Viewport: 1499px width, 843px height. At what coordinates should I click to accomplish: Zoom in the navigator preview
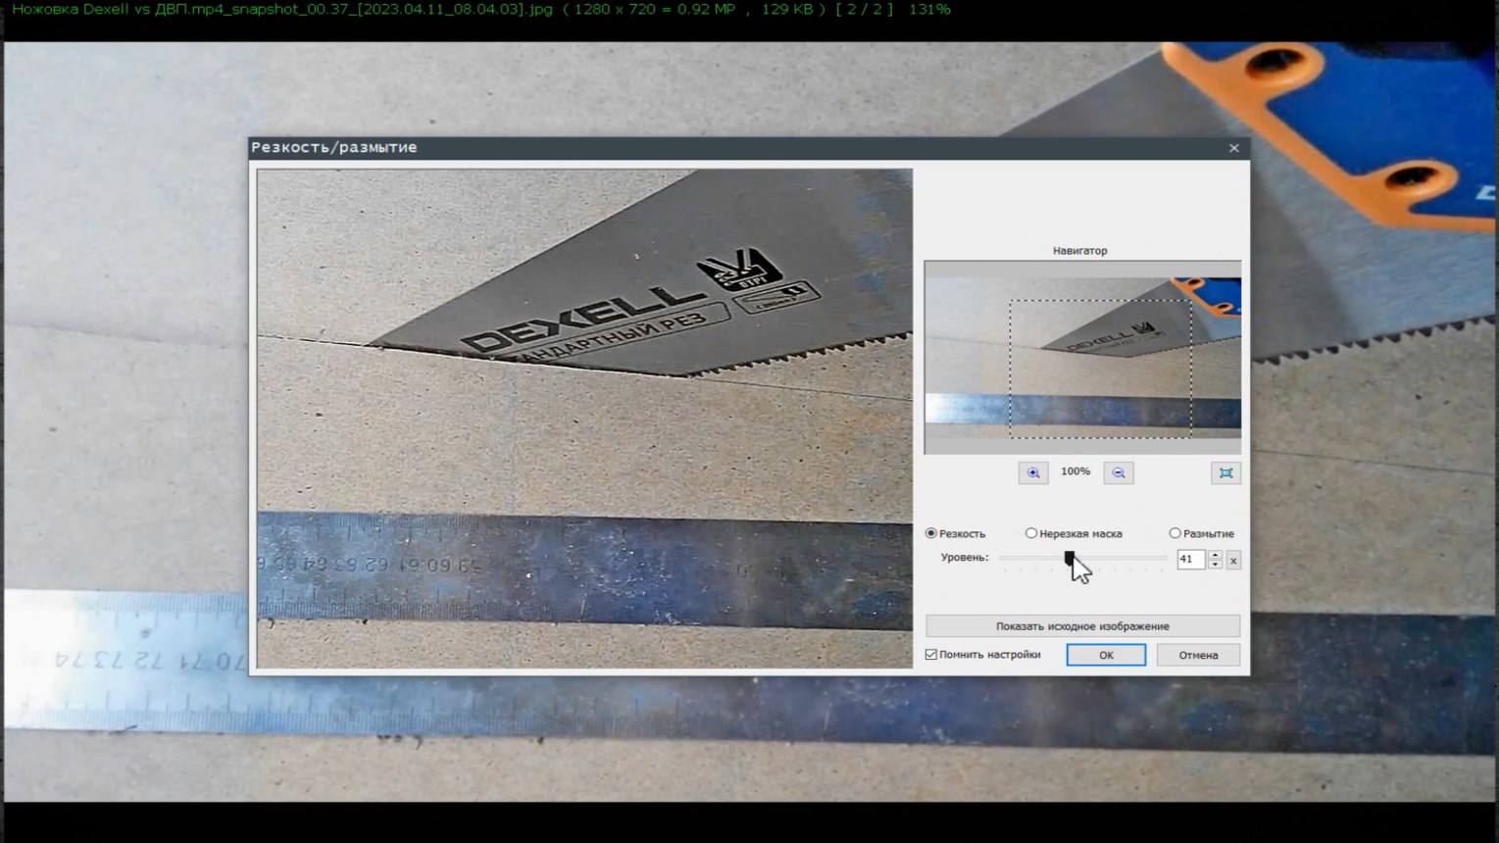click(1033, 472)
